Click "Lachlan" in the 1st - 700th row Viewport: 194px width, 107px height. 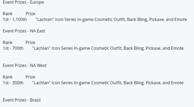(x=41, y=48)
